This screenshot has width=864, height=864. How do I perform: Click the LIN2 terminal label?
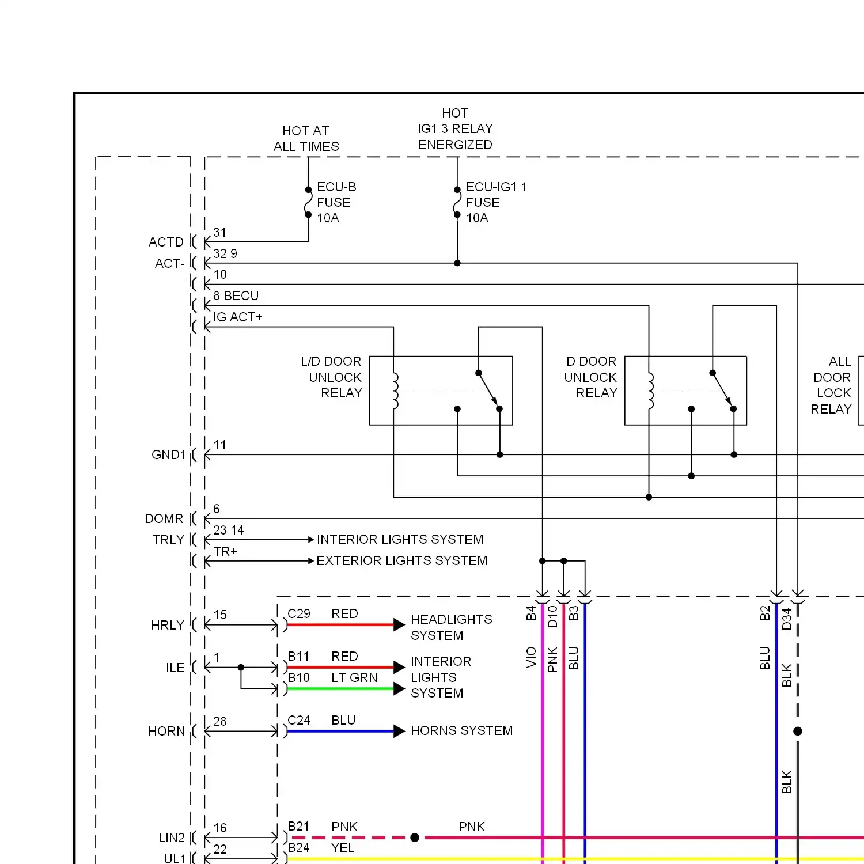tap(172, 838)
